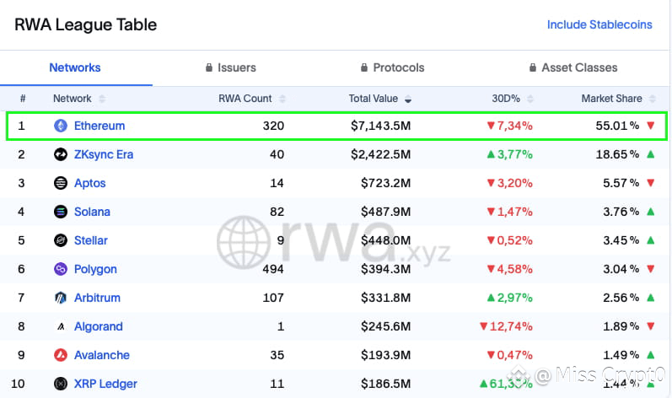Click the 1.89% market share value
This screenshot has height=398, width=672.
(621, 326)
